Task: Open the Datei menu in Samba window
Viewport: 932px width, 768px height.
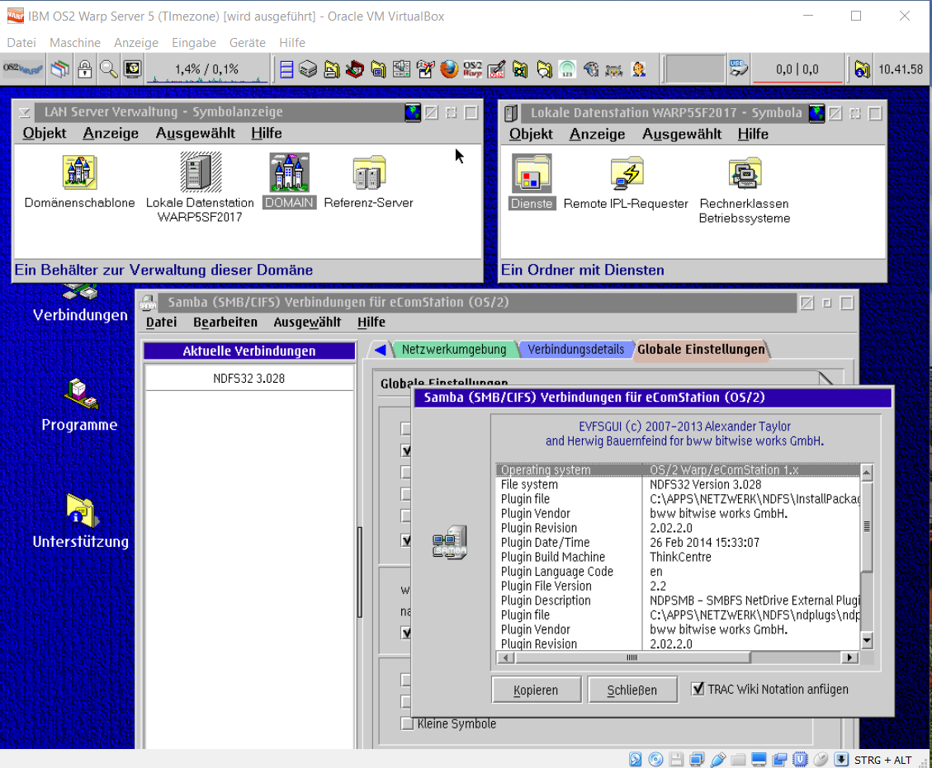Action: [x=162, y=322]
